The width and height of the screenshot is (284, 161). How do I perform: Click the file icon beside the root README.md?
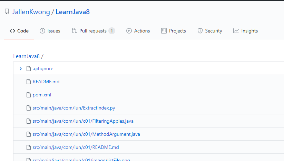(x=29, y=82)
